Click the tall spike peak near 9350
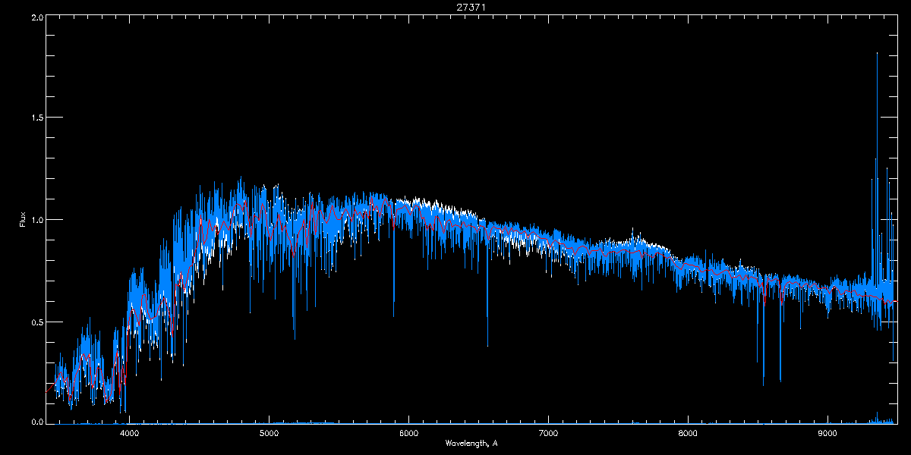 point(877,53)
